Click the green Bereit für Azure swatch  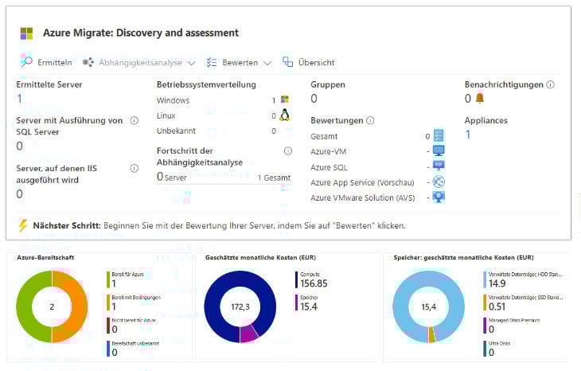coord(107,278)
